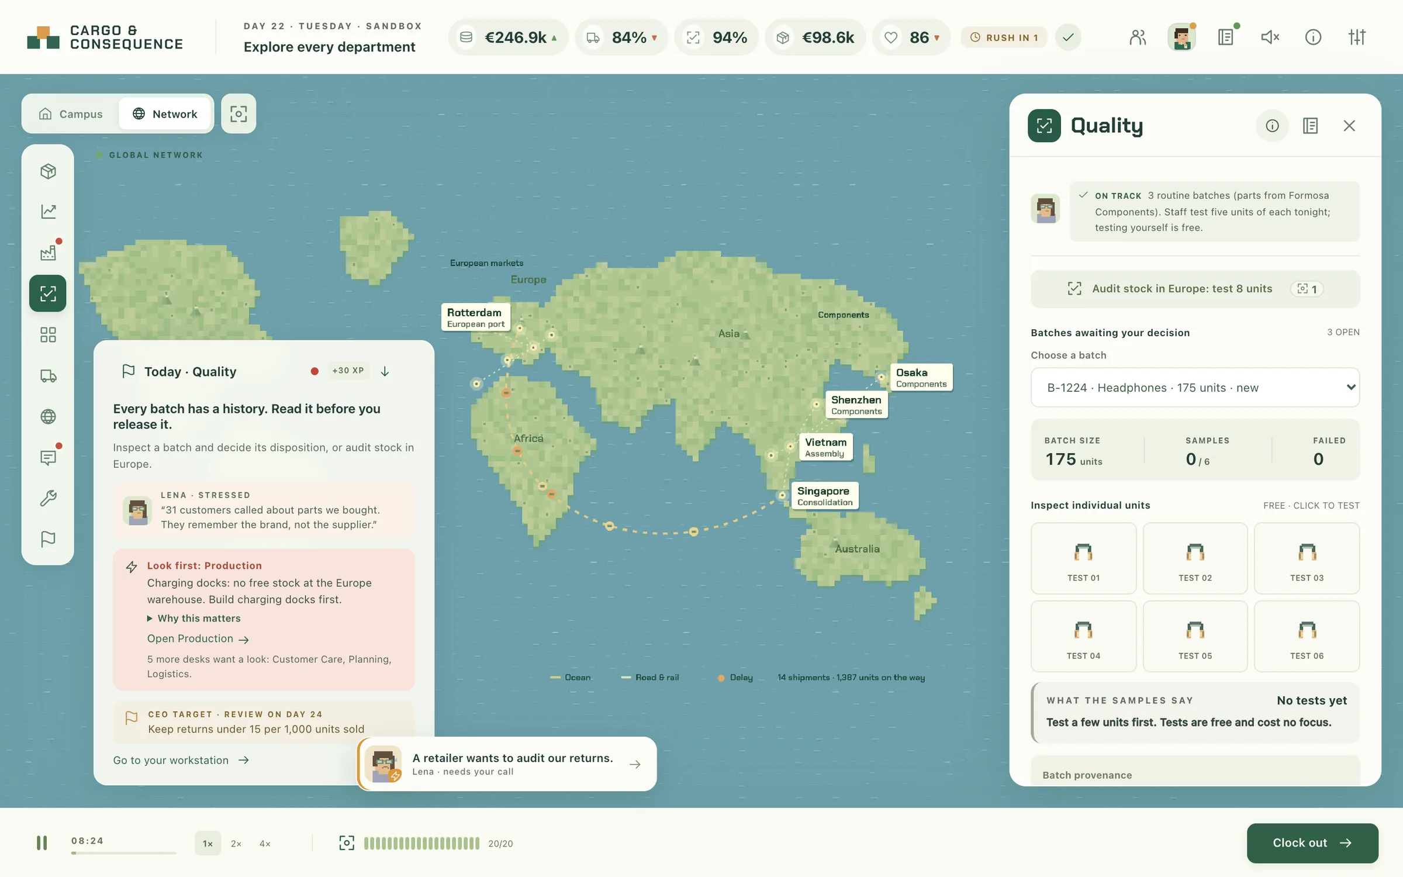Open the Quality panel notes document icon
Viewport: 1403px width, 877px height.
1310,126
